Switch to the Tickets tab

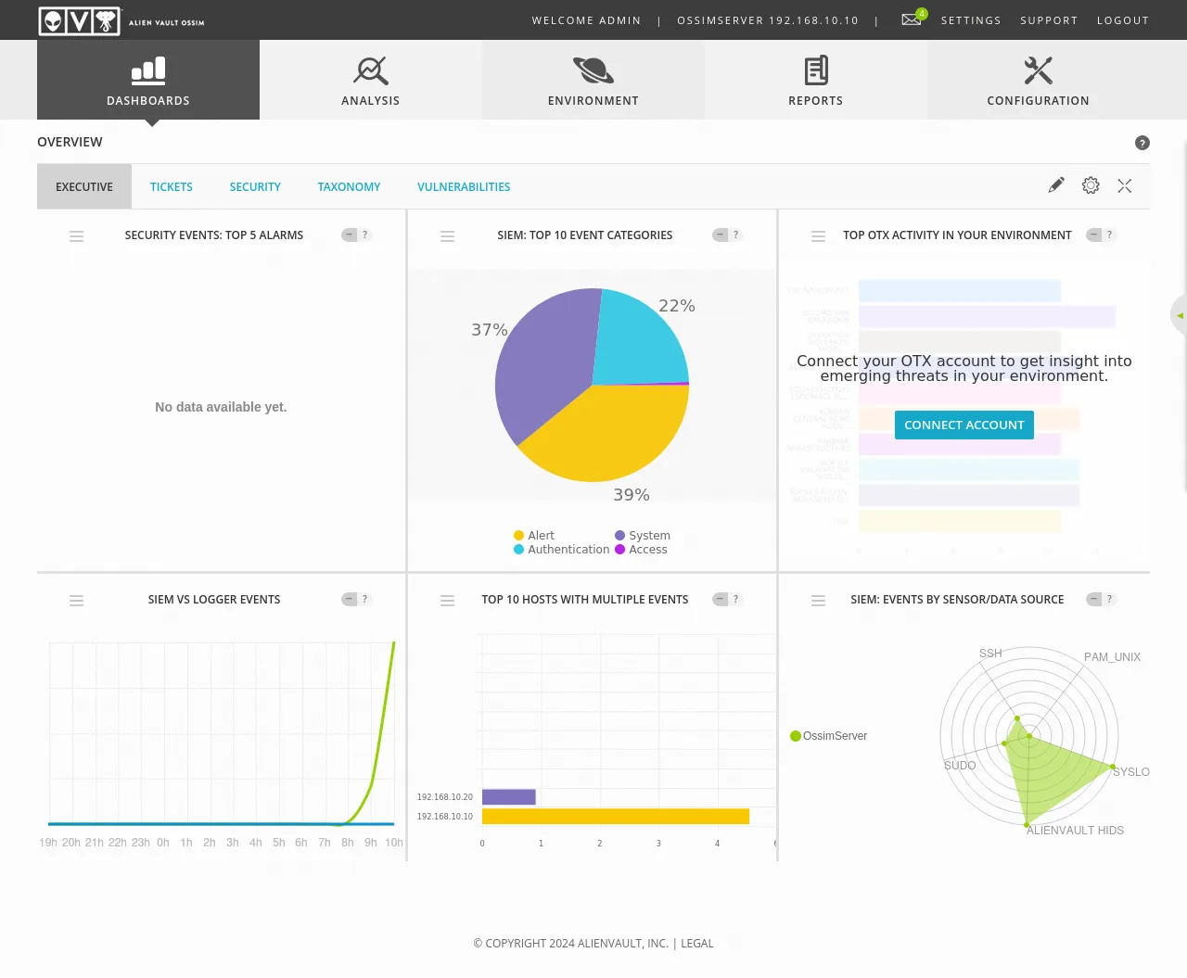[172, 187]
